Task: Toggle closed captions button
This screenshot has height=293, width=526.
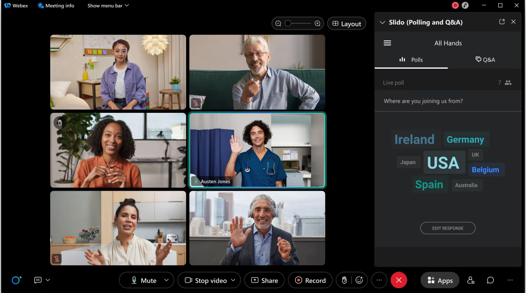Action: click(x=38, y=280)
